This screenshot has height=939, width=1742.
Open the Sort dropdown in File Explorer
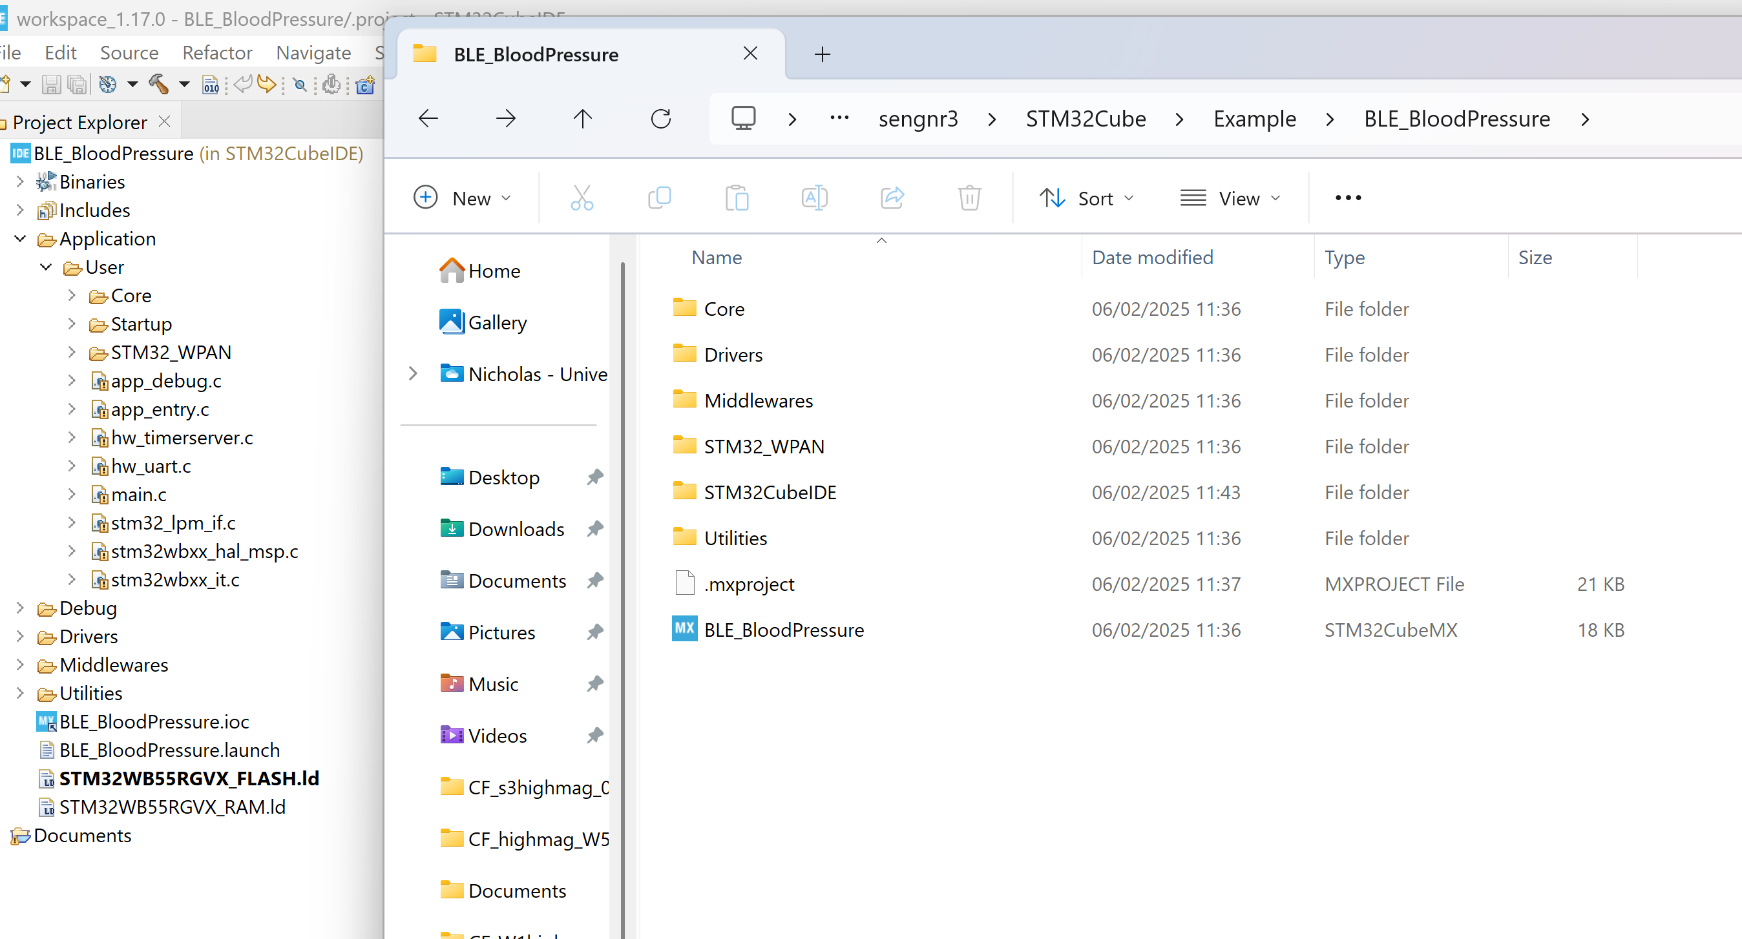tap(1087, 198)
